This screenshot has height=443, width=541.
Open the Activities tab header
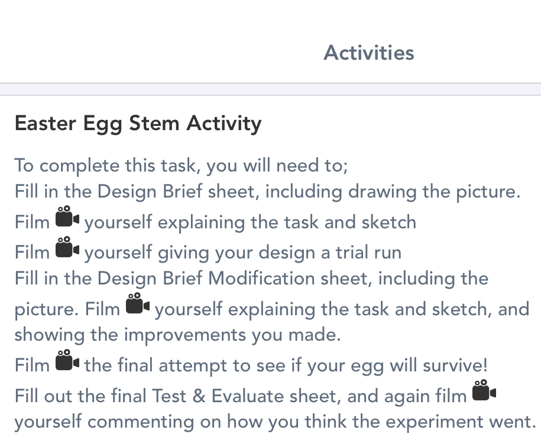click(x=369, y=53)
